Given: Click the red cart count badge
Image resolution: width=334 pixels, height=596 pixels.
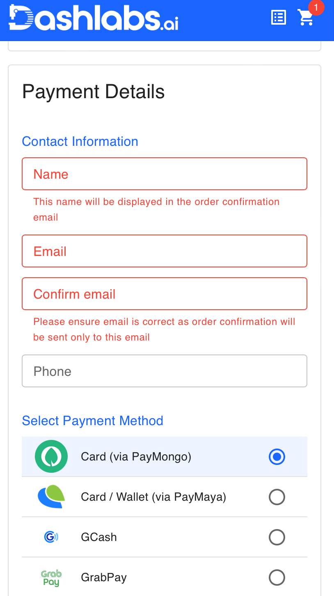Looking at the screenshot, I should click(x=316, y=7).
